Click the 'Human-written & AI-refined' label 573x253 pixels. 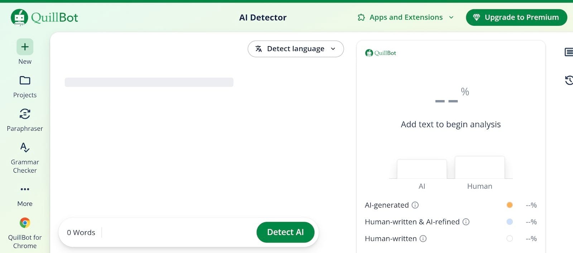412,222
